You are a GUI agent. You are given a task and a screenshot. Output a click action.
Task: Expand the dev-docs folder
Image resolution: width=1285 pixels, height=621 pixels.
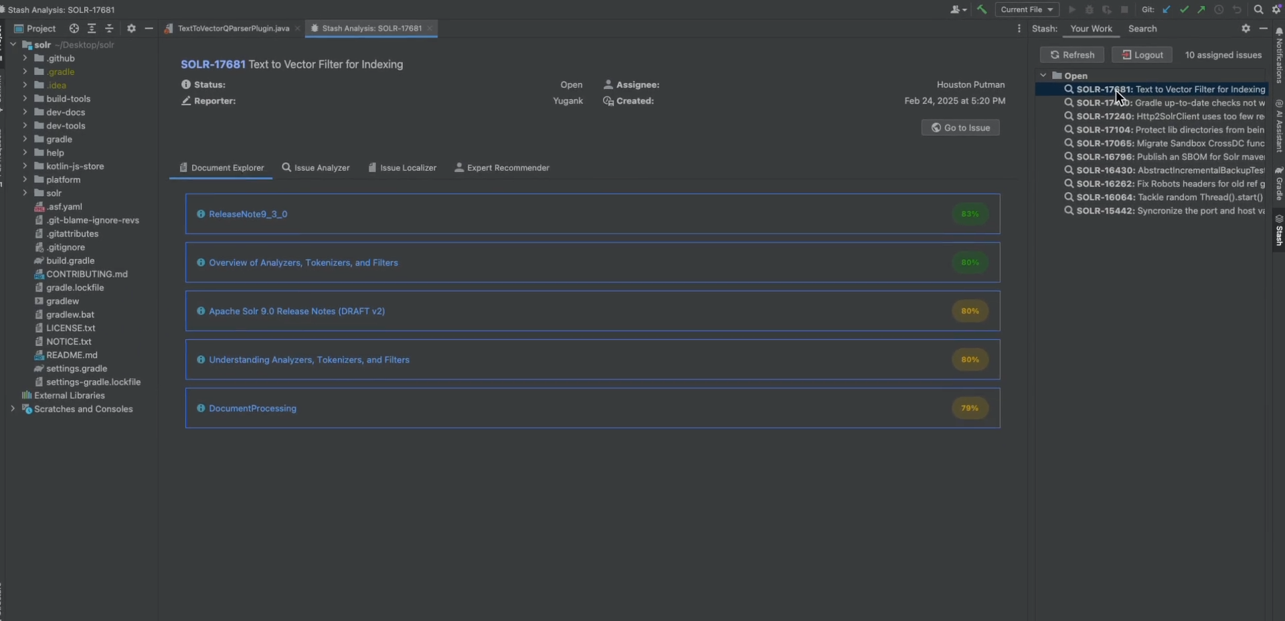pos(25,112)
